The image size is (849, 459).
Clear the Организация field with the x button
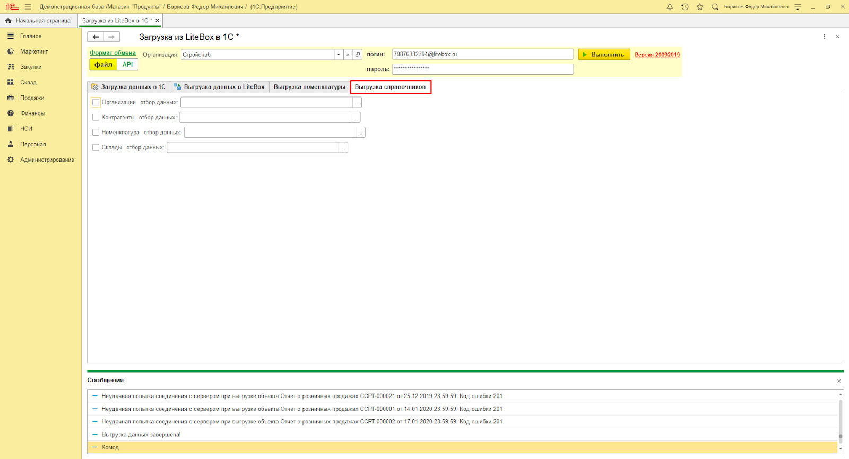coord(348,55)
